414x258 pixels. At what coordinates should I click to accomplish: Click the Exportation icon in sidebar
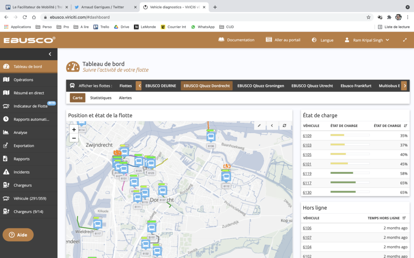(x=6, y=145)
